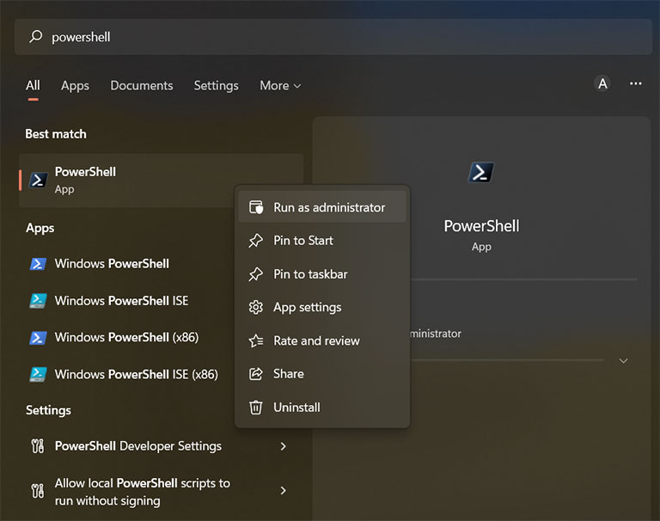This screenshot has width=660, height=521.
Task: Open the account avatar labeled A
Action: pos(602,83)
